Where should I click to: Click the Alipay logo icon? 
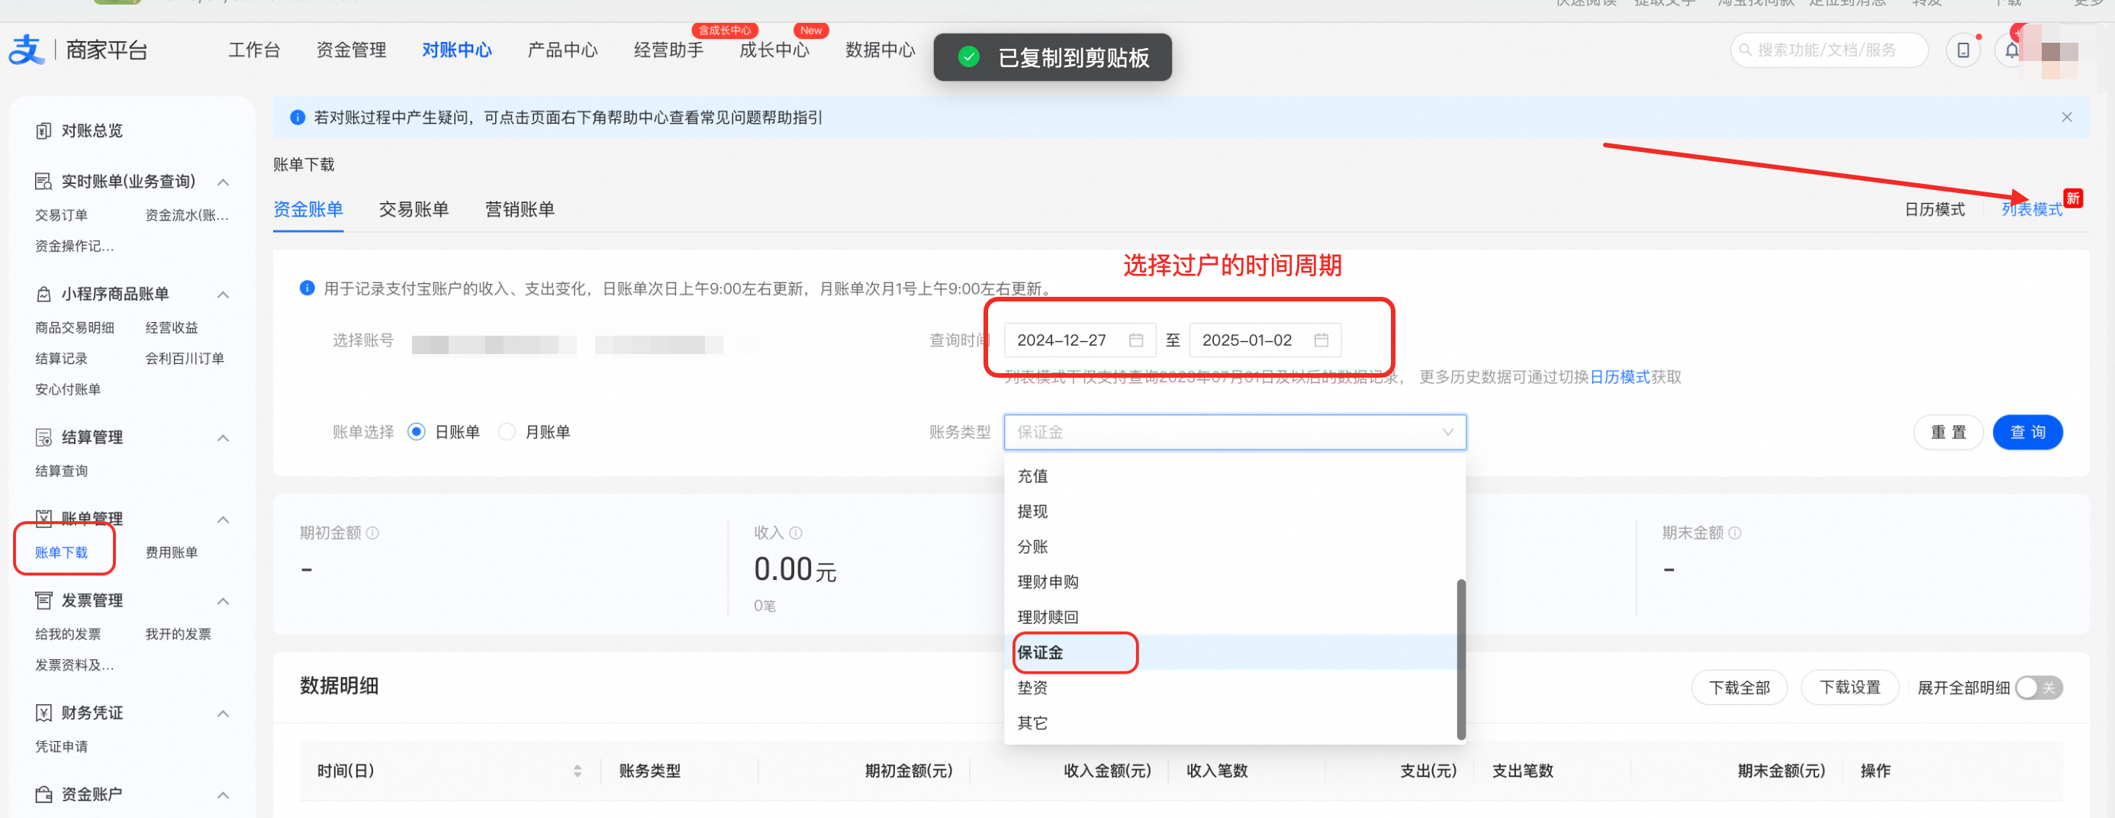click(26, 50)
